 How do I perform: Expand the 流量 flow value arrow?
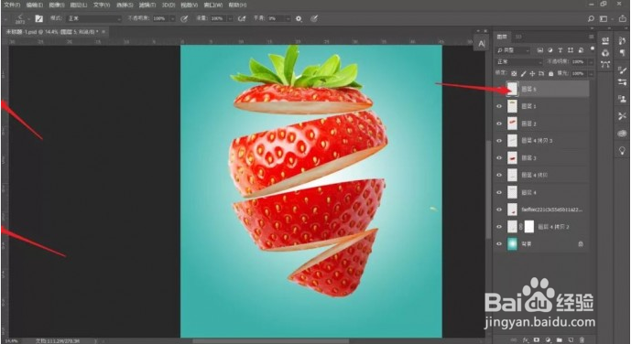click(230, 18)
